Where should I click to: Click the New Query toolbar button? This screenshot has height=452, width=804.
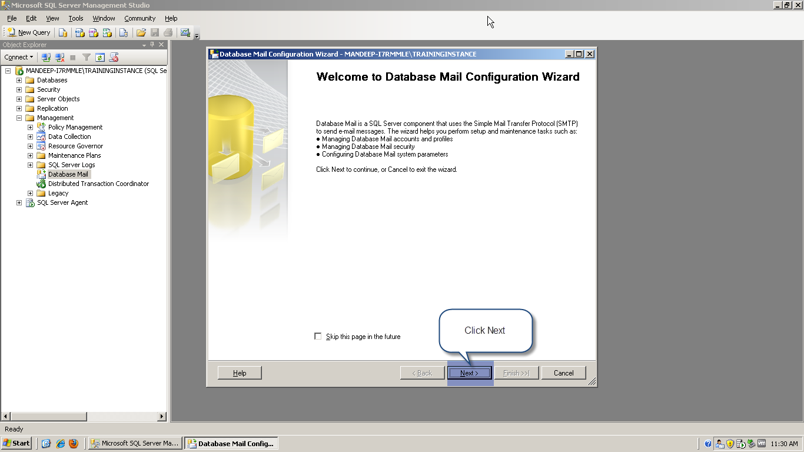[29, 32]
